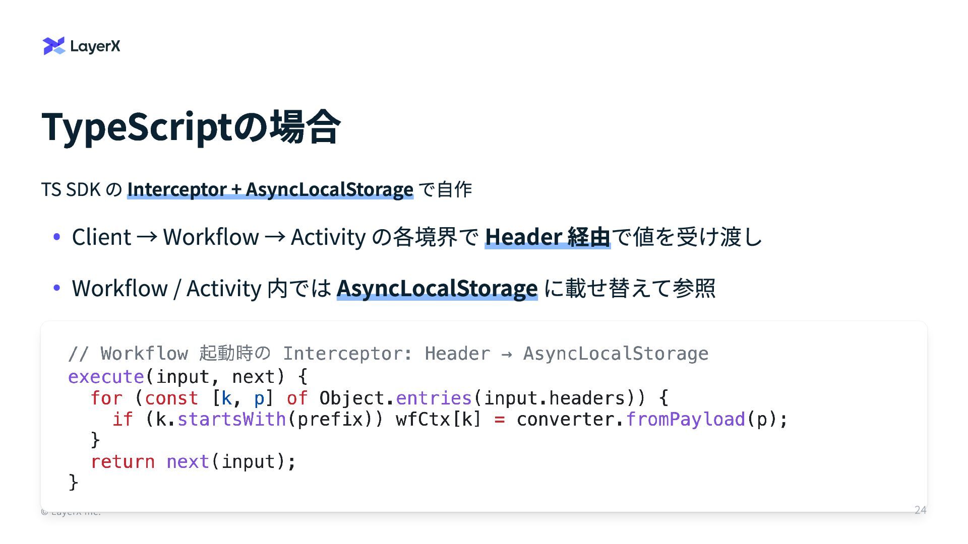Click the TypeScriptの場合 slide title

pyautogui.click(x=191, y=126)
